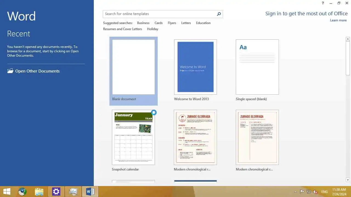Click the Blank document caption
The image size is (351, 197).
124,99
